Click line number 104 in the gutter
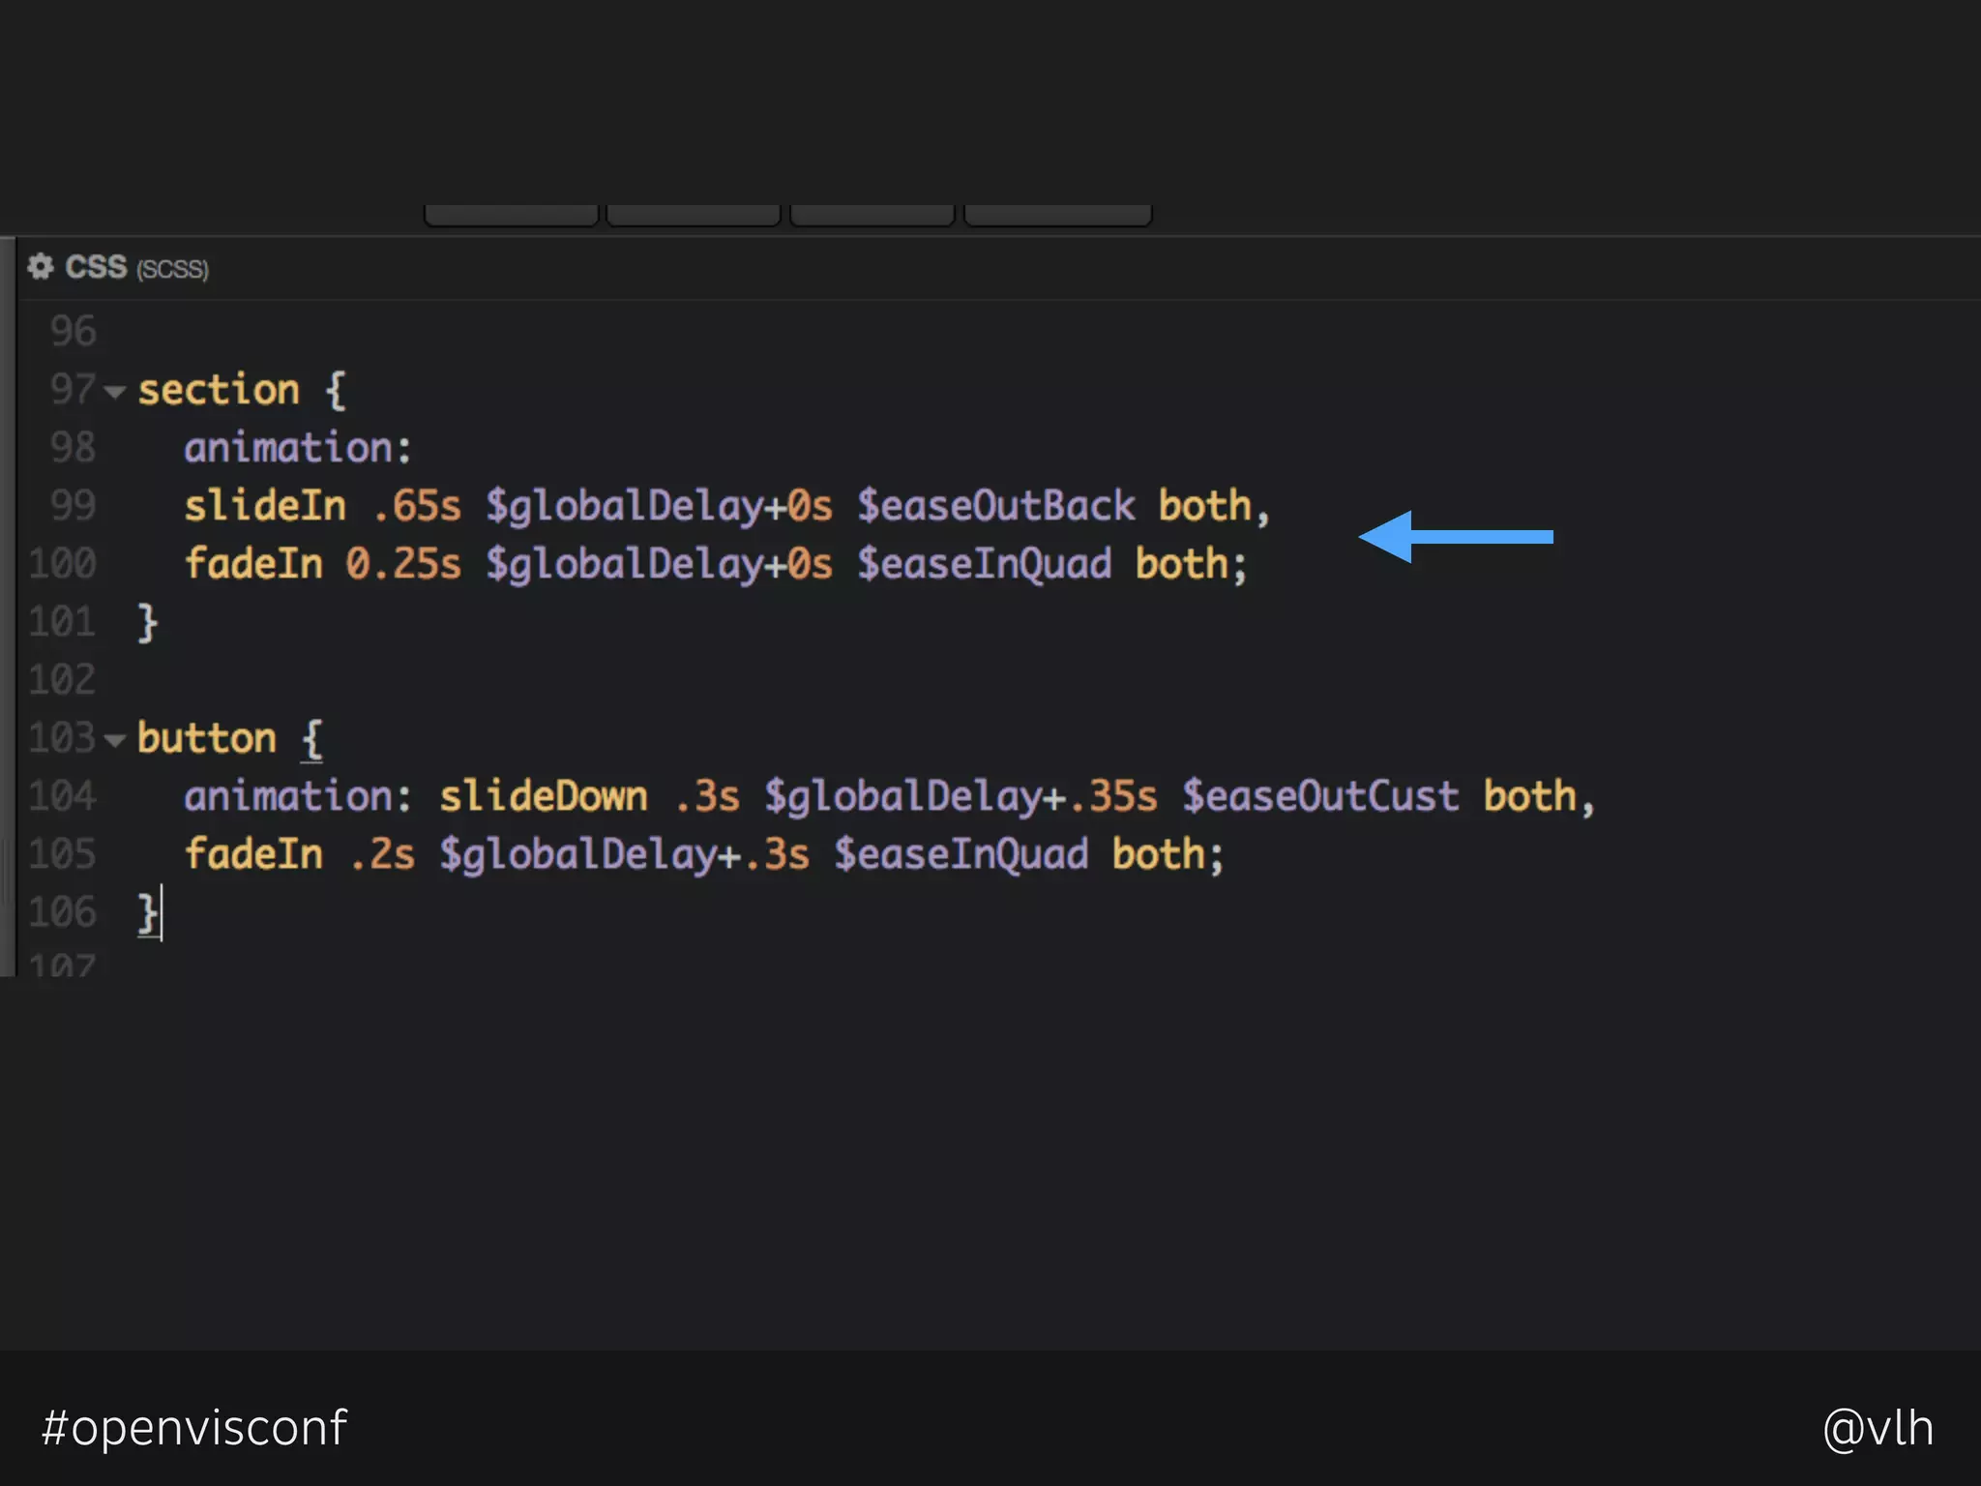 pyautogui.click(x=63, y=796)
